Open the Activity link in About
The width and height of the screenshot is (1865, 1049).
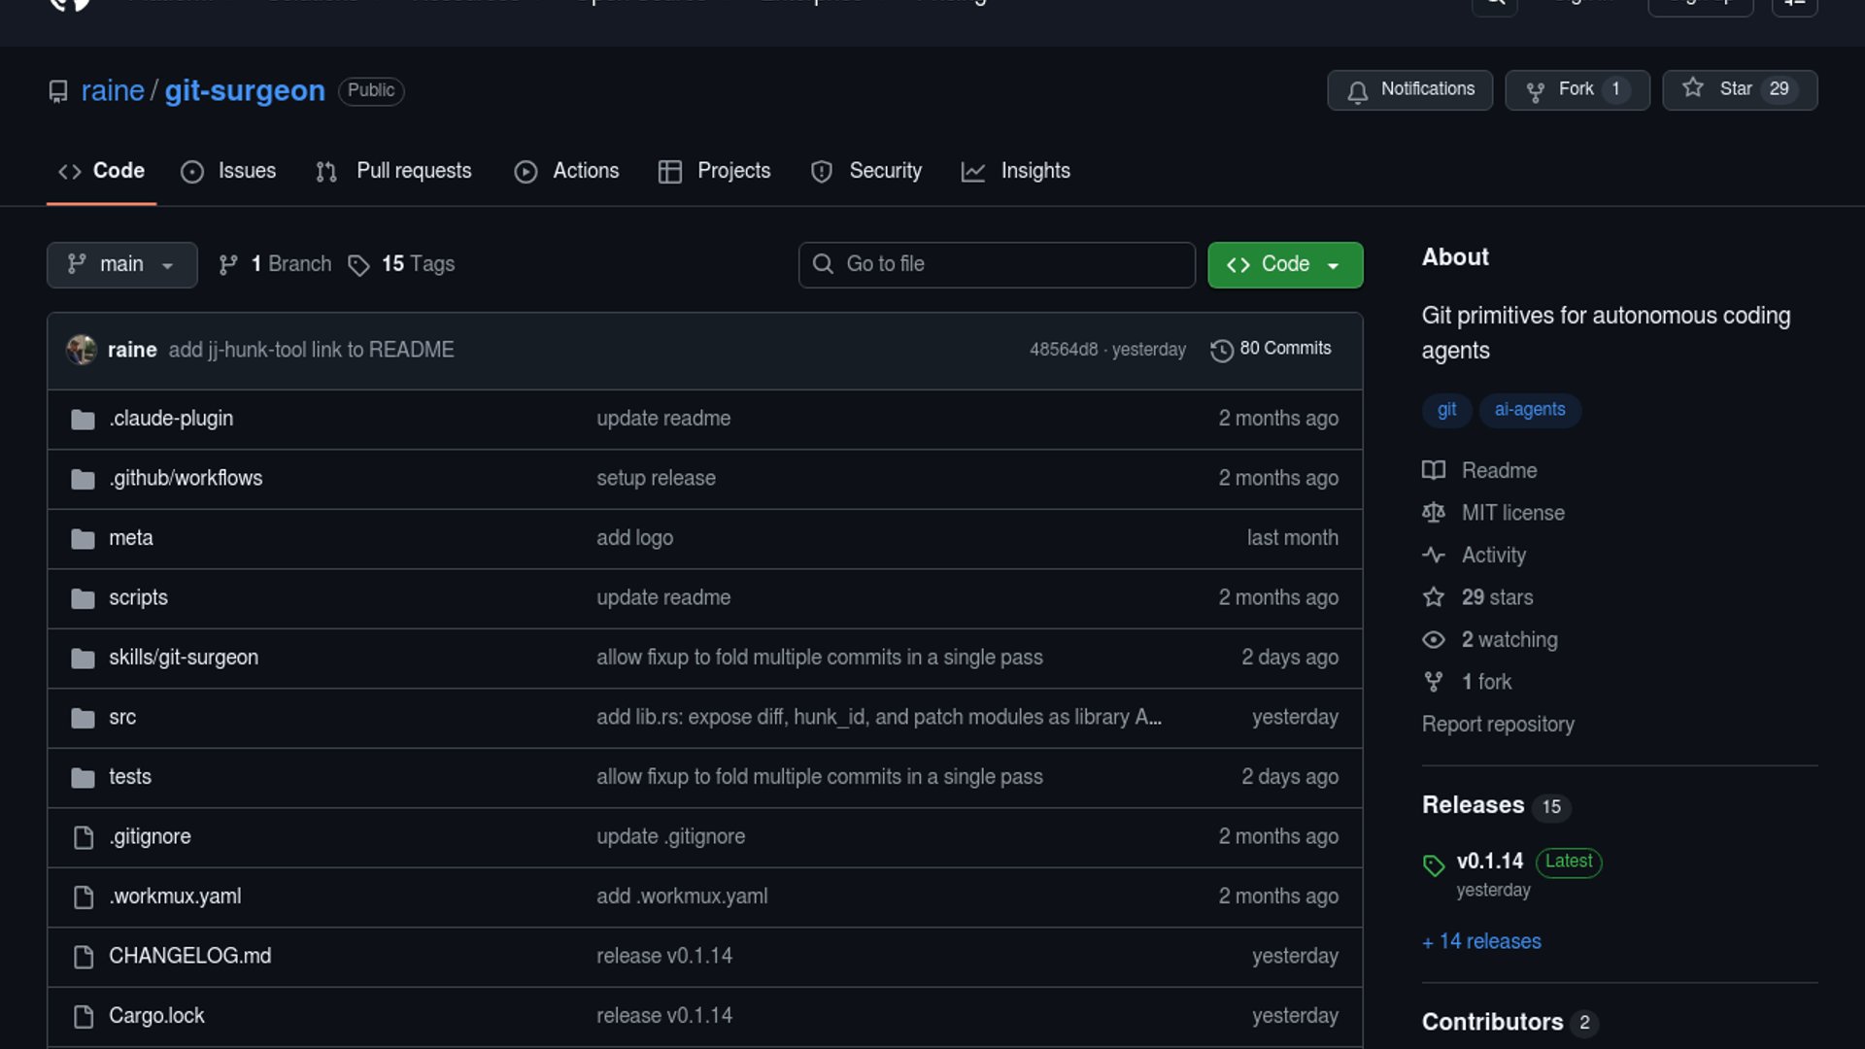(x=1493, y=556)
